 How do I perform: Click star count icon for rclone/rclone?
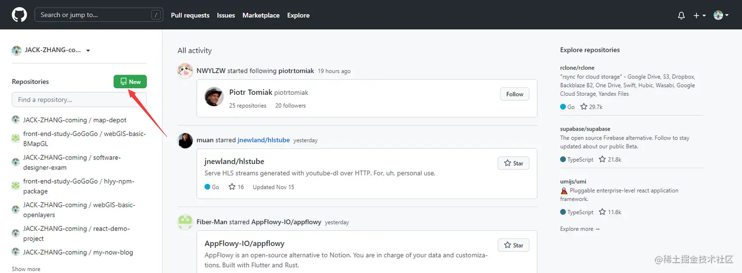coord(584,107)
